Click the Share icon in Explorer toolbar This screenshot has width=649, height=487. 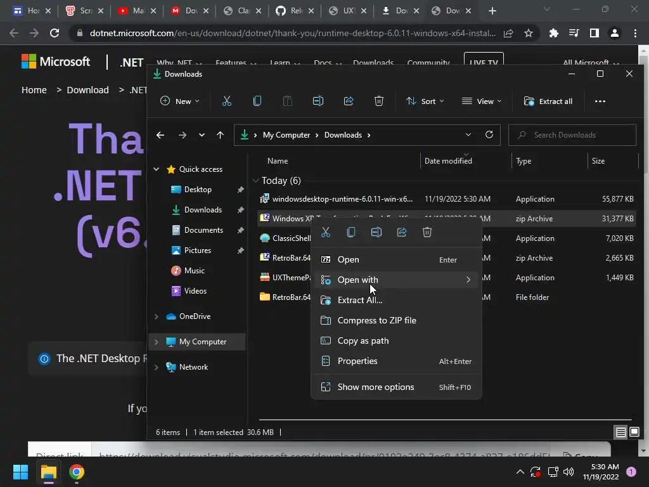tap(349, 101)
